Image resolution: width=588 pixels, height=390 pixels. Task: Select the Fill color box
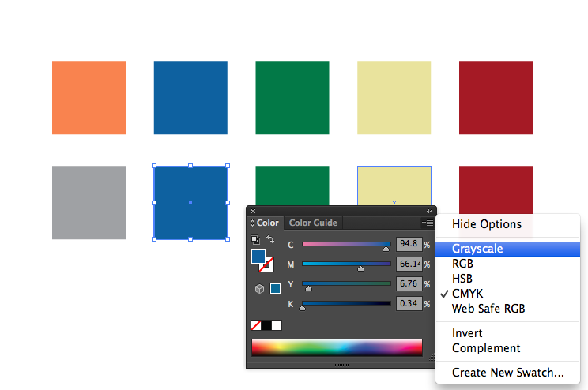click(x=258, y=257)
